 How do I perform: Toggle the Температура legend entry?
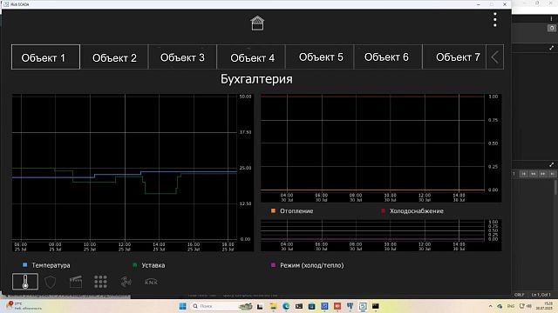point(46,265)
